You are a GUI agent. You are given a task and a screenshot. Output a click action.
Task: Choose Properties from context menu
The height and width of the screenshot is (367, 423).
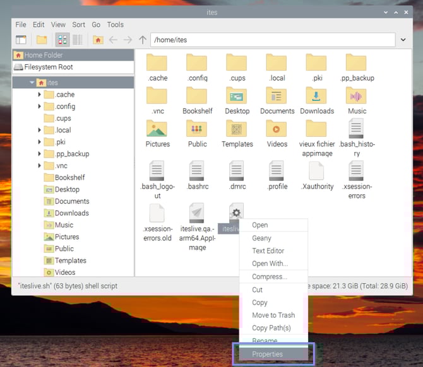click(267, 354)
